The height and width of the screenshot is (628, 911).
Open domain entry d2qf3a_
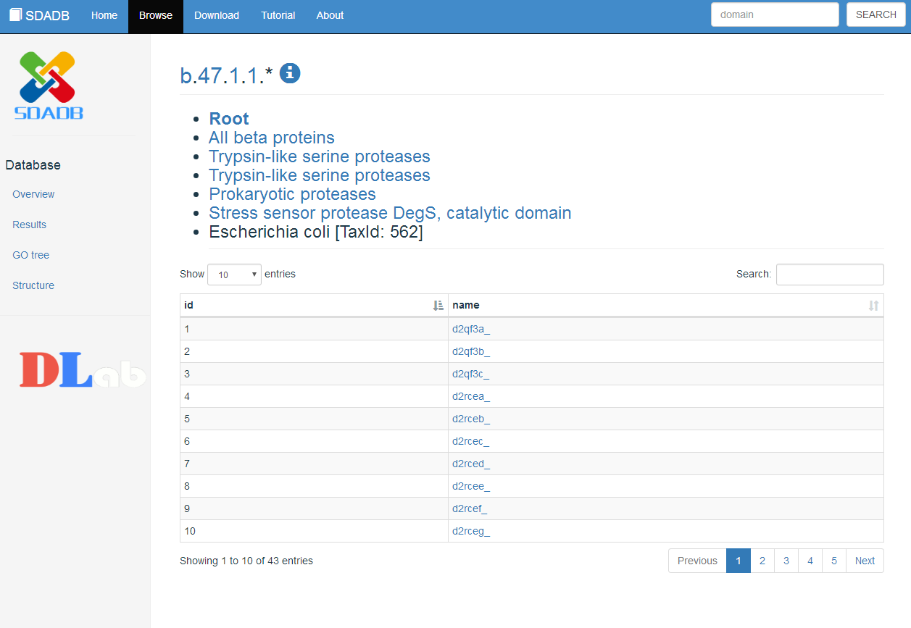(471, 329)
